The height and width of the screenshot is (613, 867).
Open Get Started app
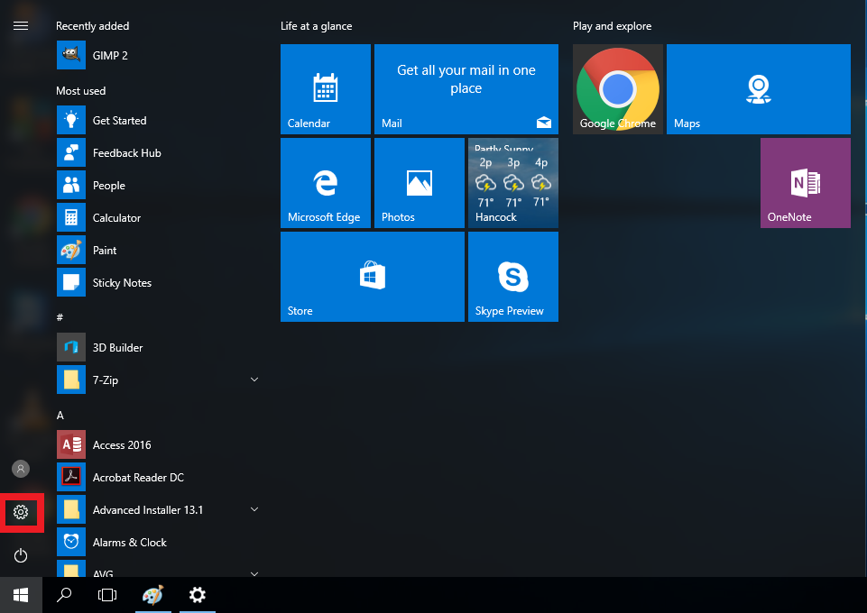pyautogui.click(x=158, y=121)
